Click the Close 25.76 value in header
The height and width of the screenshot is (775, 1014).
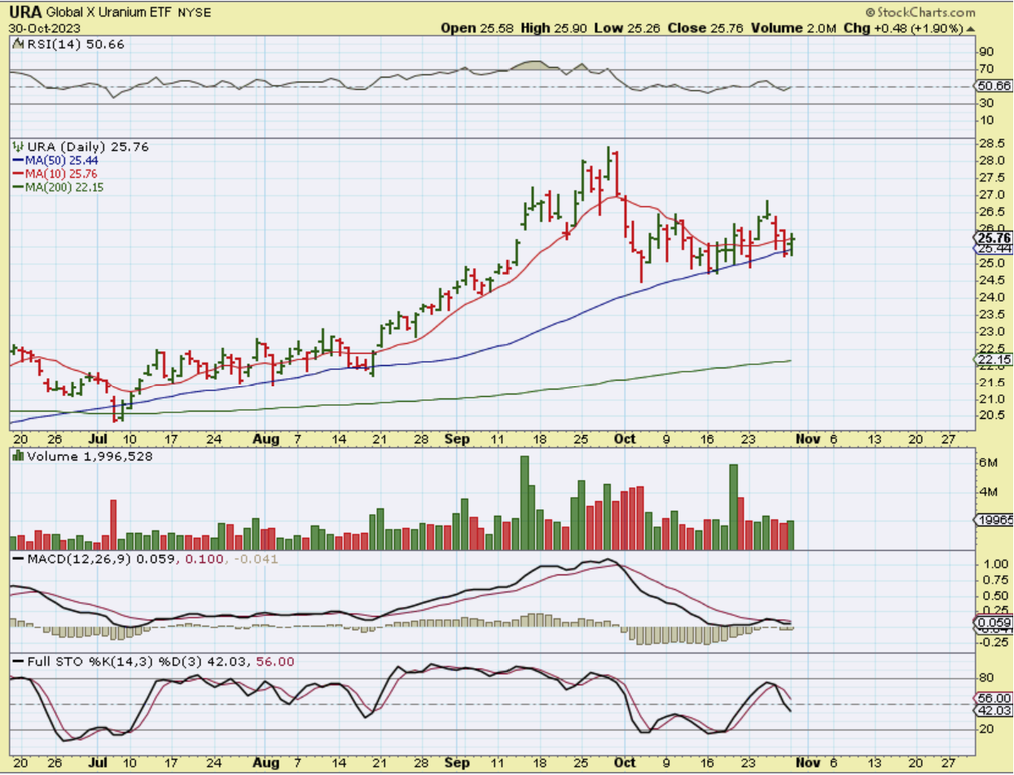pos(704,28)
